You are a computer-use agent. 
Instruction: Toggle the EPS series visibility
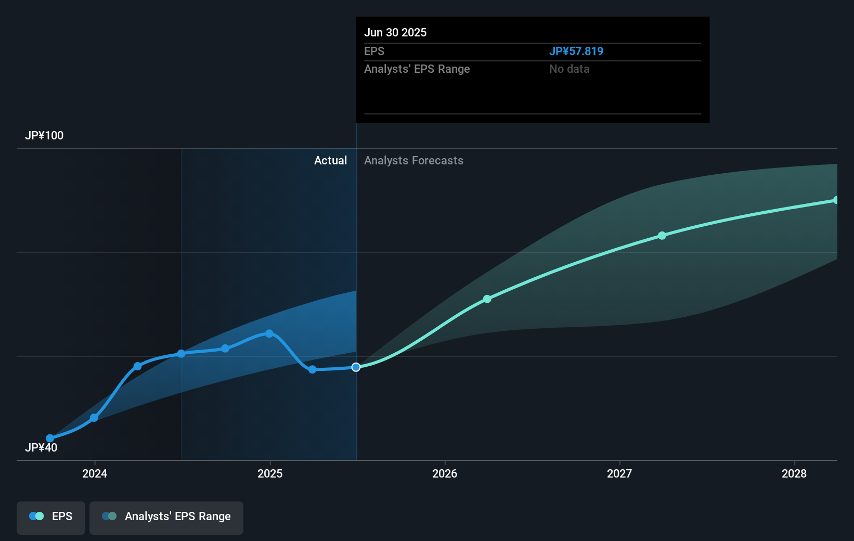(x=50, y=518)
